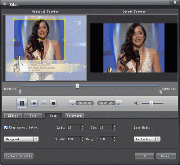Click the total duration 00:01:43 label

pos(169,89)
